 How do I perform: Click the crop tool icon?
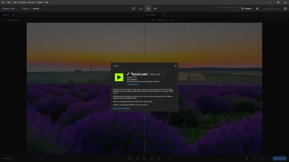pos(254,158)
